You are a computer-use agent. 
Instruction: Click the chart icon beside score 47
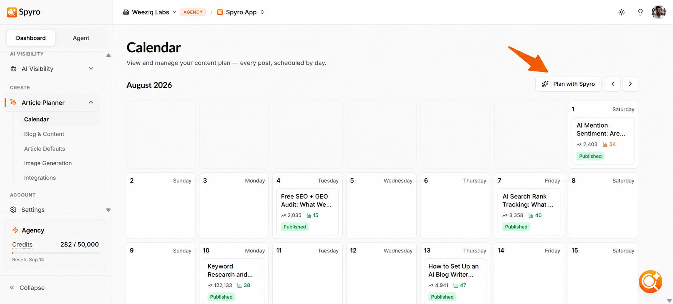click(x=456, y=286)
